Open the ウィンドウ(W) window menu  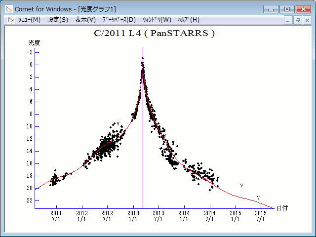click(x=157, y=20)
